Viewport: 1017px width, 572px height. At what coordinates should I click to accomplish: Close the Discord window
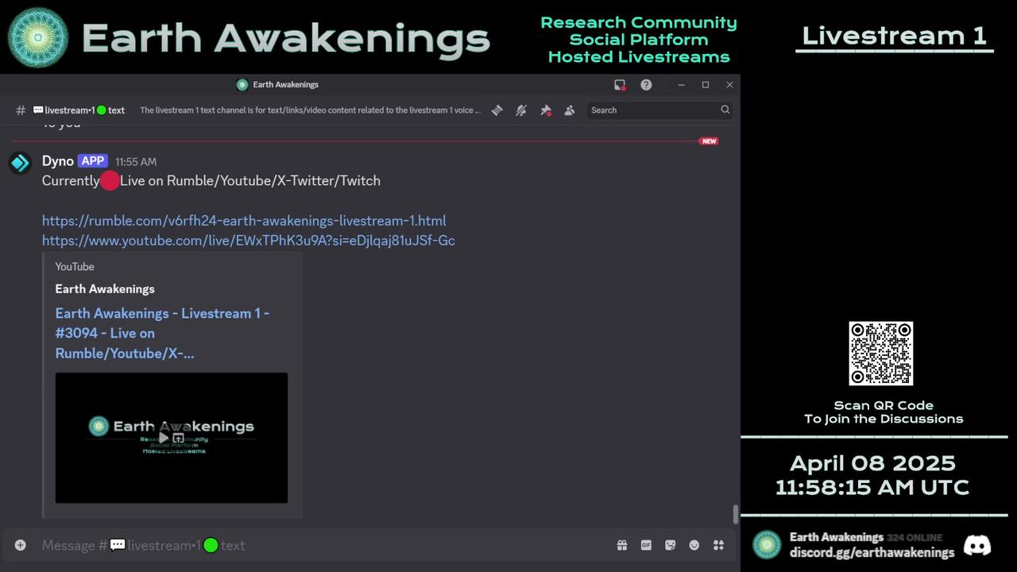point(729,85)
